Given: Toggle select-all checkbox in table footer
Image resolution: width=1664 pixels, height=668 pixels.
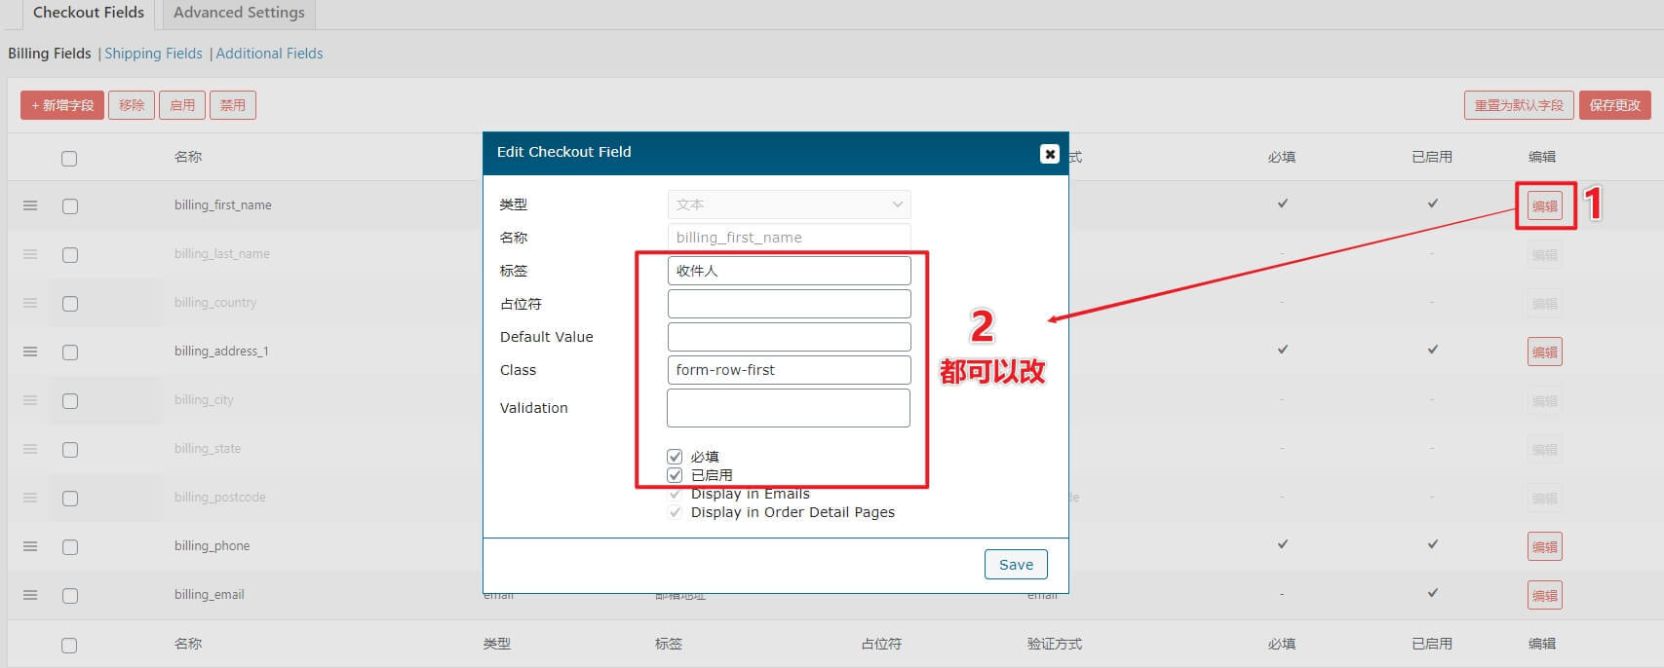Looking at the screenshot, I should pyautogui.click(x=69, y=646).
